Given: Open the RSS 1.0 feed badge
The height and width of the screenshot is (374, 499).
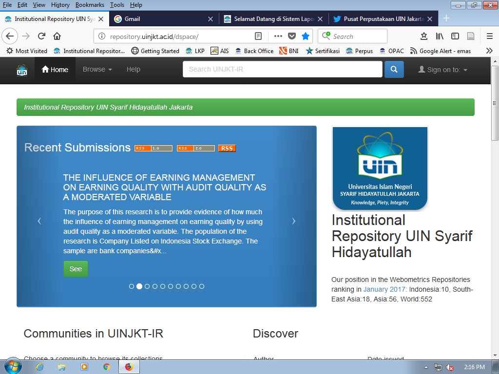Looking at the screenshot, I should (154, 148).
